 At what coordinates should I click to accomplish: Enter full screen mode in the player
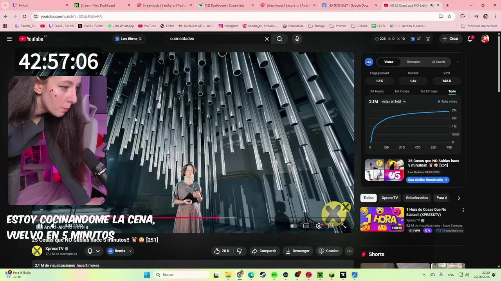click(x=344, y=226)
